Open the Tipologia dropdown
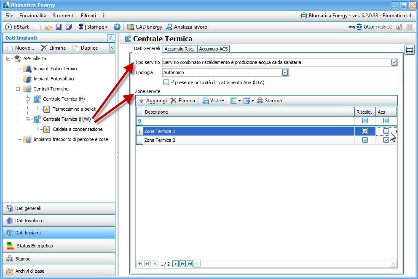Viewport: 418px width, 279px height. [285, 72]
